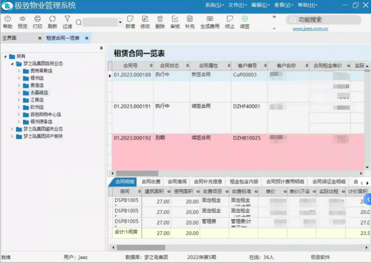
Task: Switch to the 租金包含内容 tab
Action: point(244,182)
